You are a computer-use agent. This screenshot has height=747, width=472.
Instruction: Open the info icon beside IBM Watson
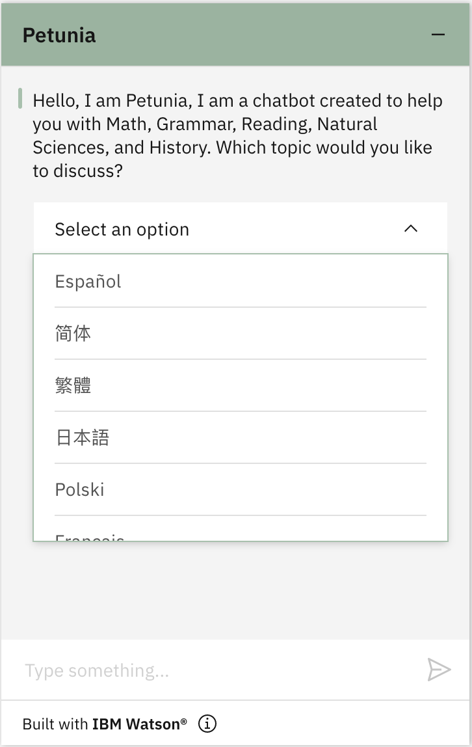coord(207,724)
